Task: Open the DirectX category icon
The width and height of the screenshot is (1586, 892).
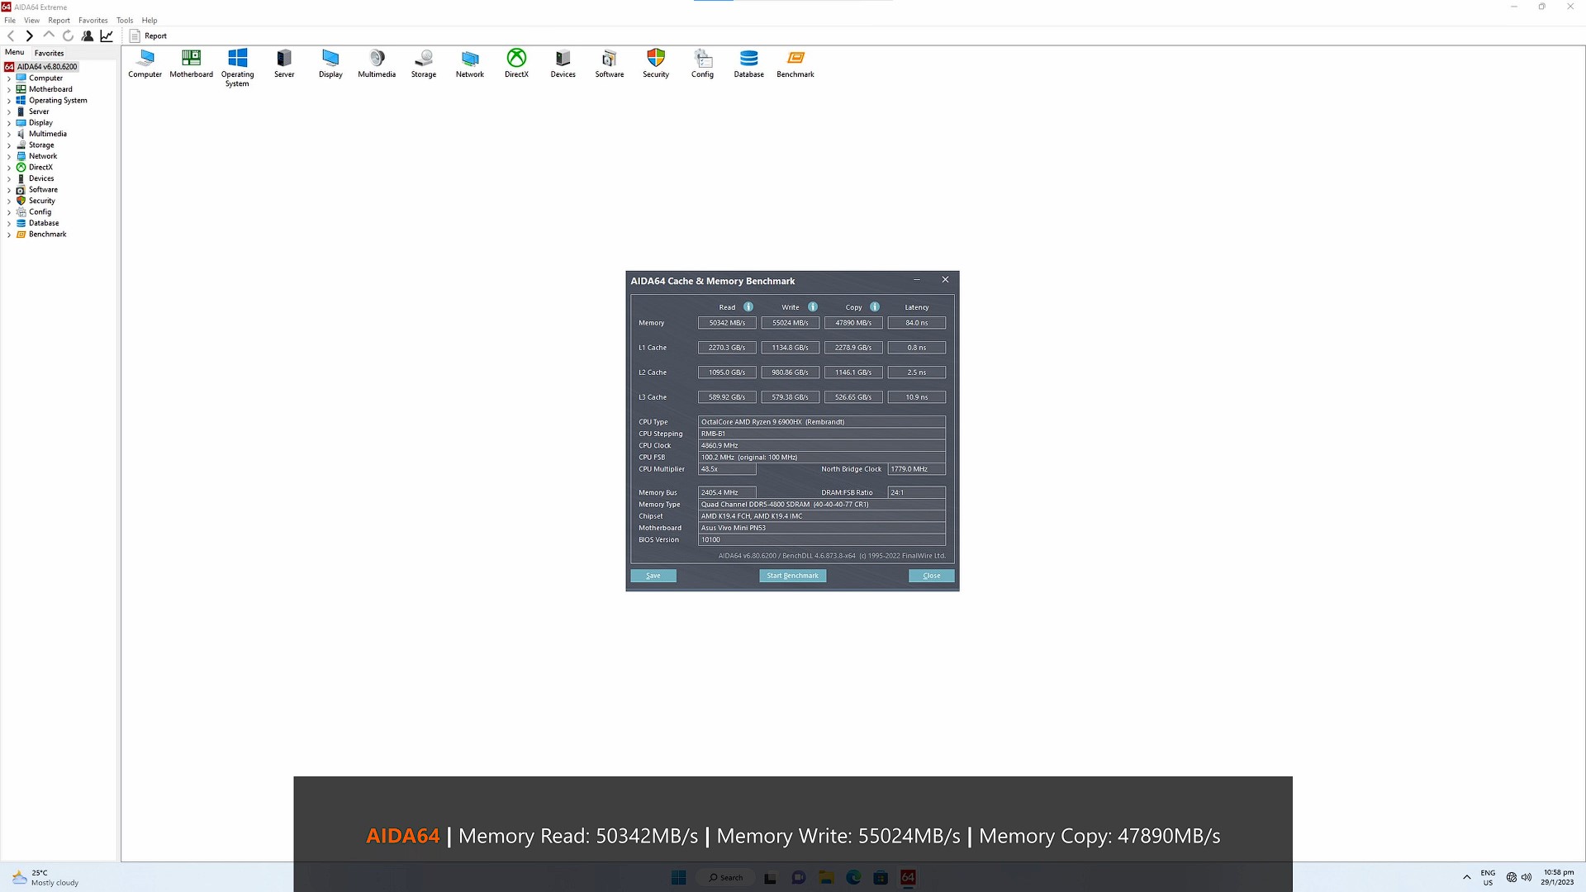Action: pos(516,64)
